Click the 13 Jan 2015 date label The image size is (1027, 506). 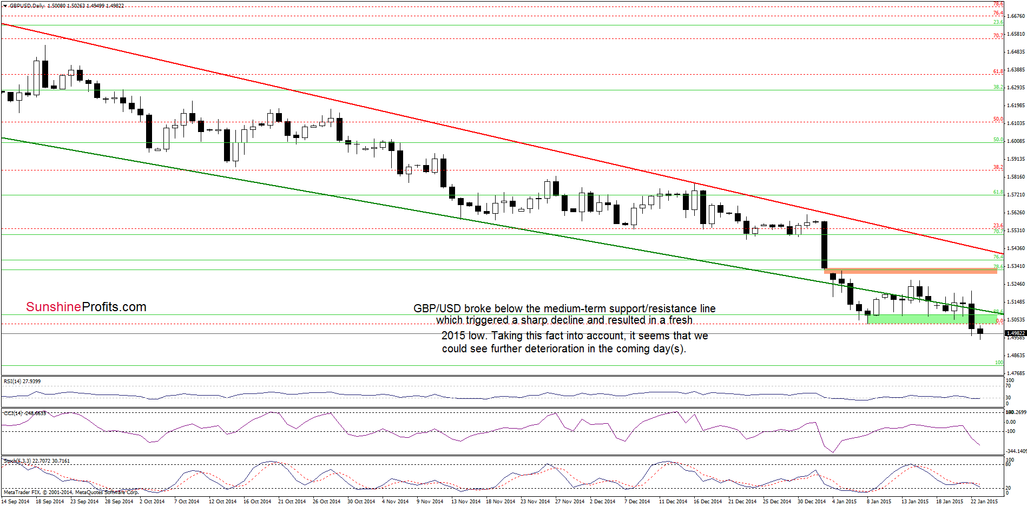914,502
